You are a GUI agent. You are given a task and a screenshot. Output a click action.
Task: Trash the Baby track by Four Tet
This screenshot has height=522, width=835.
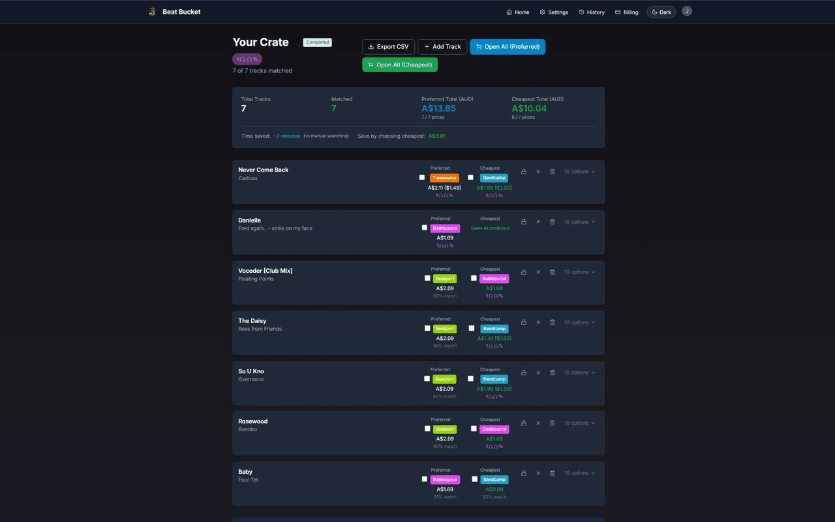pyautogui.click(x=553, y=473)
